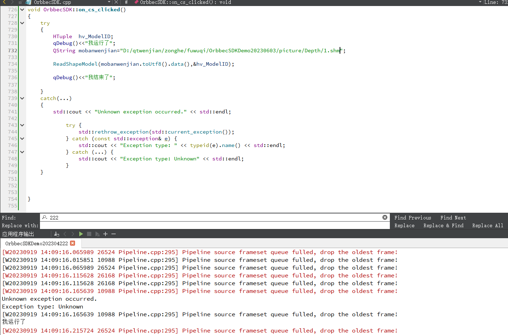Click line number 732 in gutter
This screenshot has width=508, height=335.
pyautogui.click(x=12, y=51)
